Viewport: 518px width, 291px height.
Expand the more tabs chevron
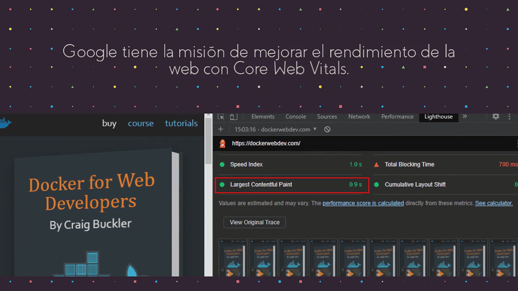[x=465, y=116]
